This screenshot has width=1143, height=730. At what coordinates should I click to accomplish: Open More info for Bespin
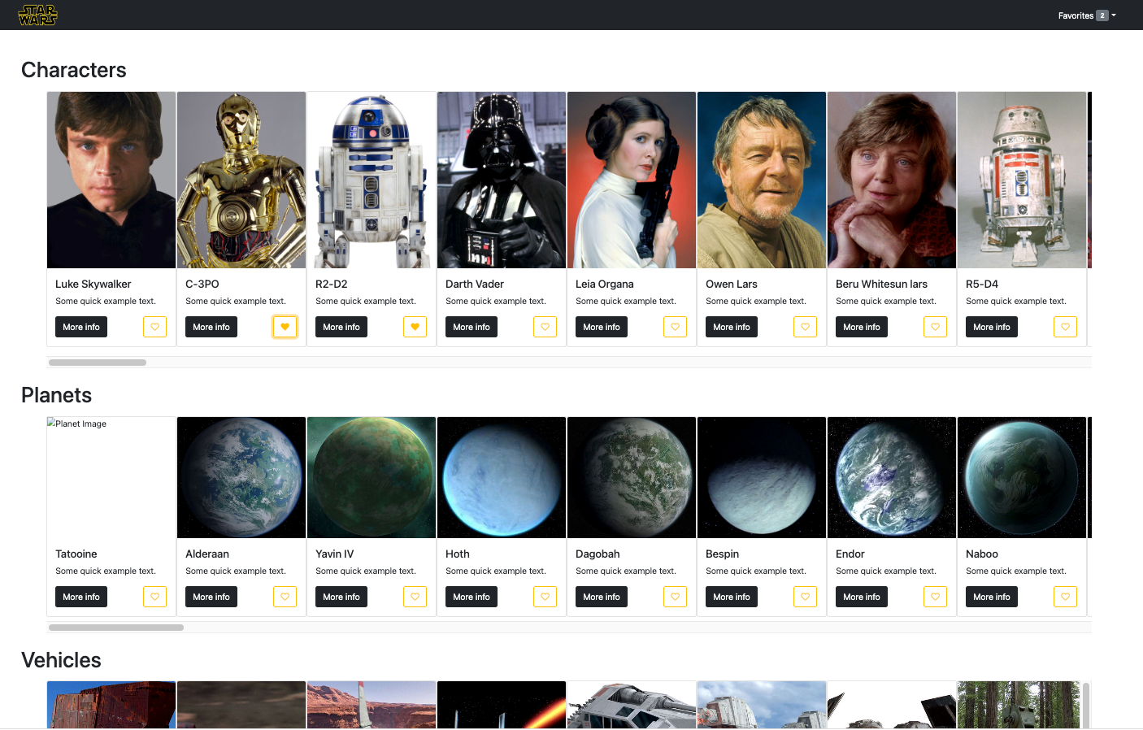[732, 597]
